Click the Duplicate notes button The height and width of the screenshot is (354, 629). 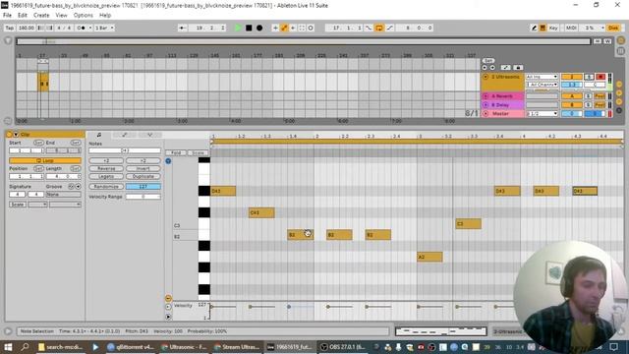(143, 177)
